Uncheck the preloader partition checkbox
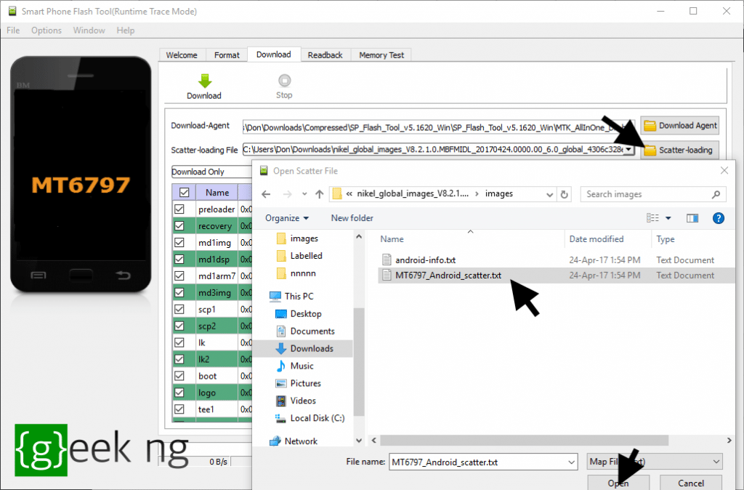This screenshot has width=744, height=490. (179, 209)
